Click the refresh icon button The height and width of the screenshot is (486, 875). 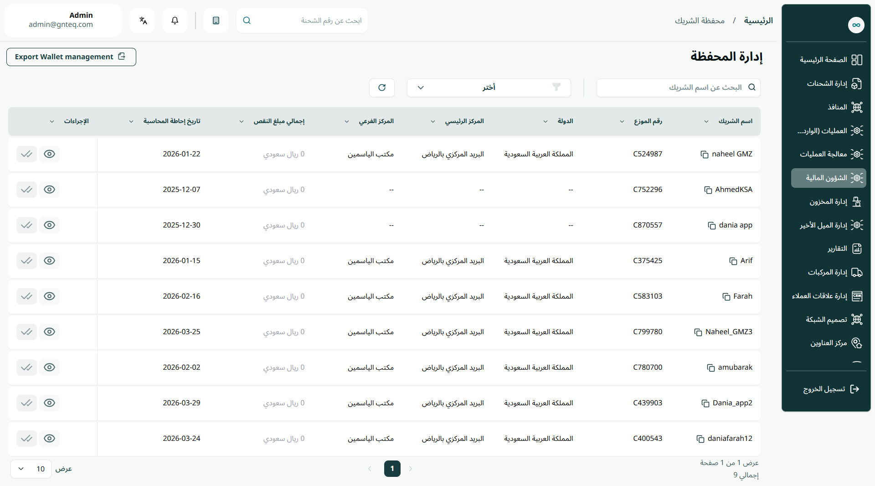point(382,88)
